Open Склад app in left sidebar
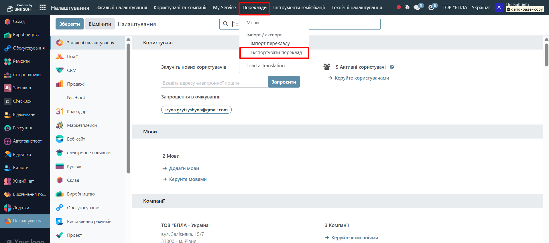Viewport: 549px width, 243px height. tap(19, 21)
